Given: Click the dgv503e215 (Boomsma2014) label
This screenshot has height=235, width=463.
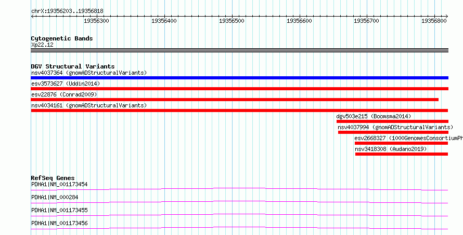Looking at the screenshot, I should [374, 116].
